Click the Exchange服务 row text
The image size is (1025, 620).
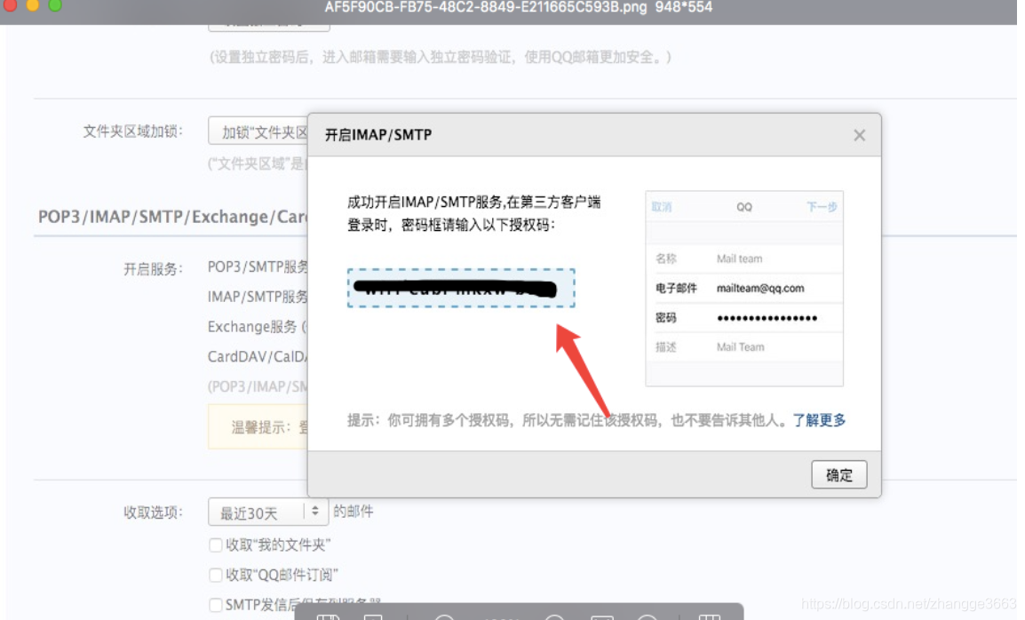click(257, 326)
